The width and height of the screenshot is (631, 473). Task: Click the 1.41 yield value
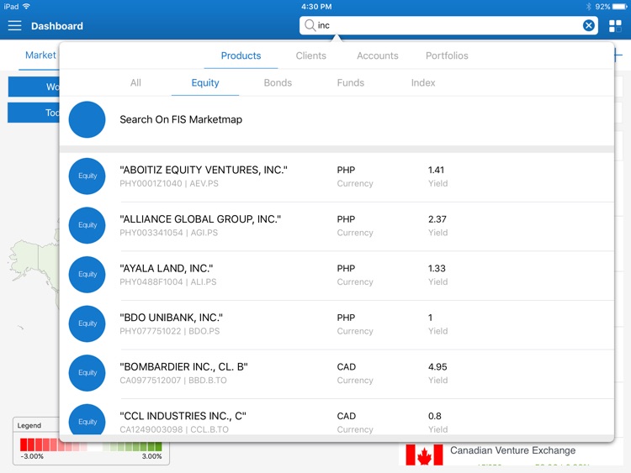(x=436, y=170)
